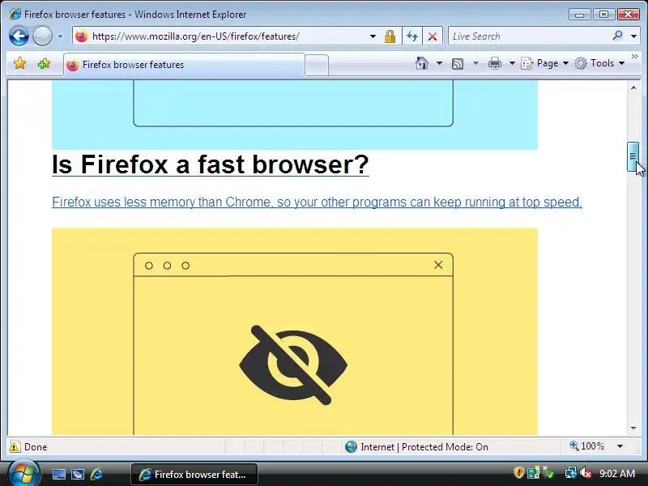The image size is (648, 486).
Task: Click the greyed Forward navigation button
Action: click(42, 36)
